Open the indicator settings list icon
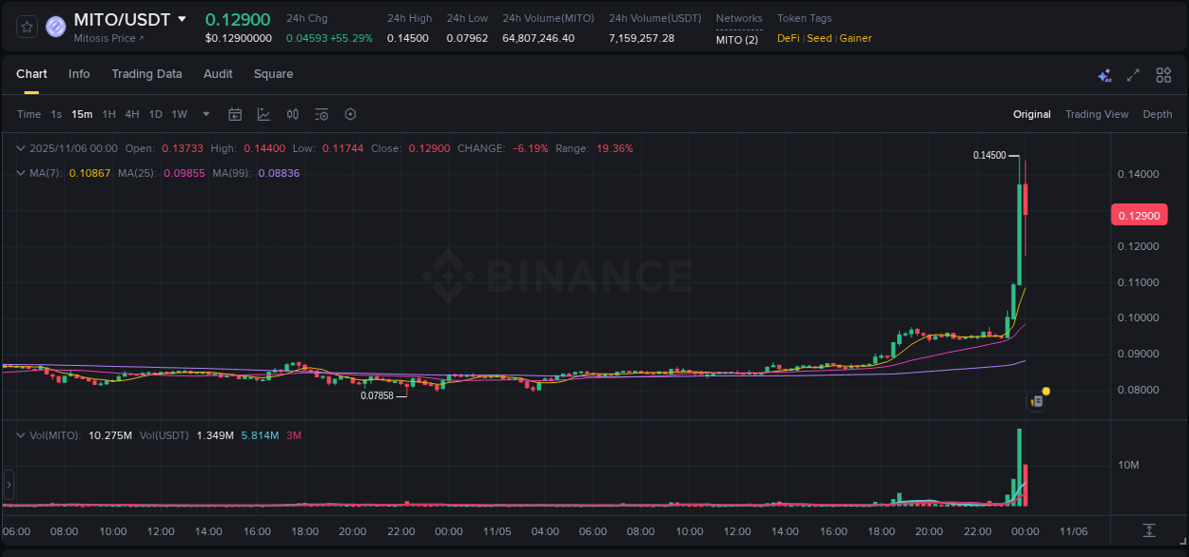Viewport: 1189px width, 557px height. pyautogui.click(x=321, y=113)
